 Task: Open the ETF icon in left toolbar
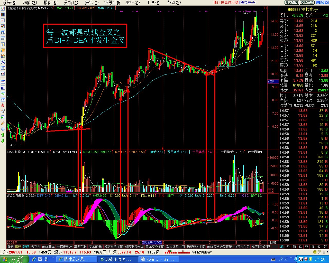click(x=3, y=74)
